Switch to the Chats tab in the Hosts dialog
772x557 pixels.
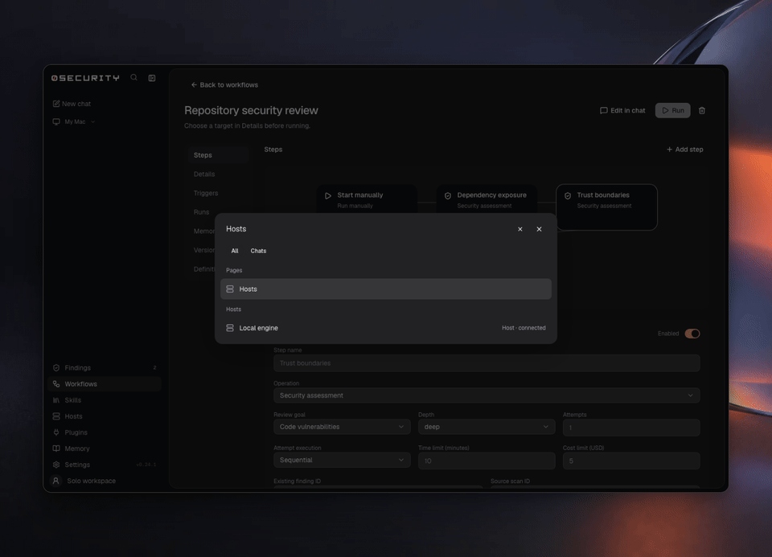(x=258, y=251)
